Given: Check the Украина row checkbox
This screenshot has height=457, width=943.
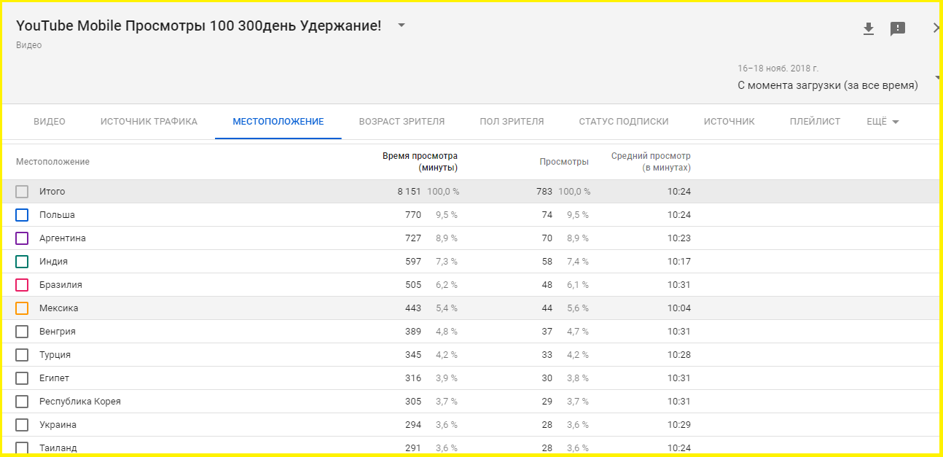Looking at the screenshot, I should pyautogui.click(x=22, y=425).
